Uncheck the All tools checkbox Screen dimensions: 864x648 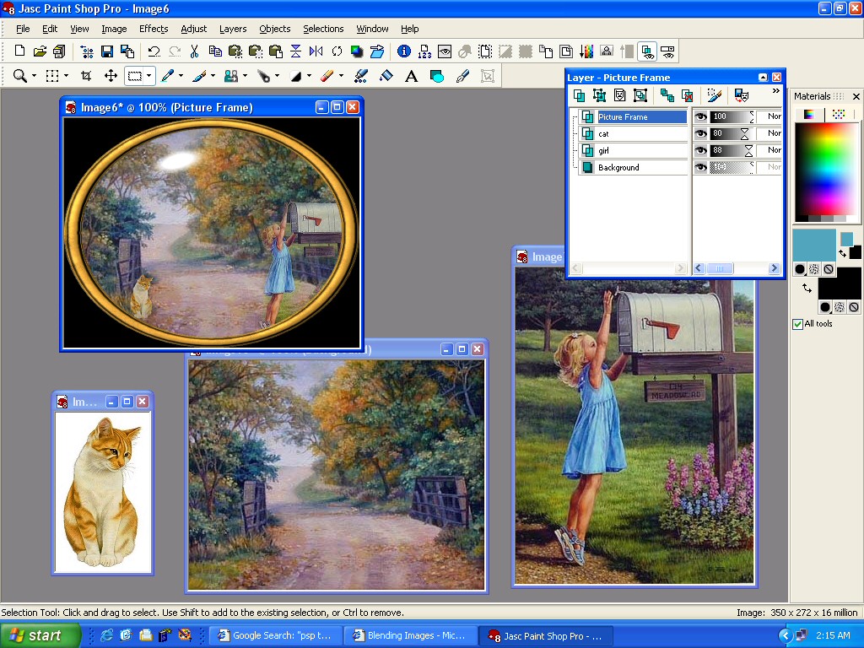point(797,324)
